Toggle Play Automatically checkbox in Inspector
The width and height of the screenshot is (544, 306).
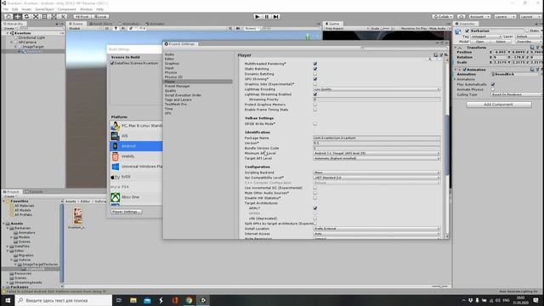[x=493, y=84]
